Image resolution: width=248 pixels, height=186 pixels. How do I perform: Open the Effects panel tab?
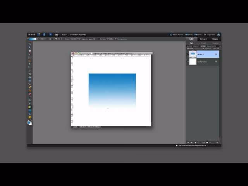click(189, 46)
